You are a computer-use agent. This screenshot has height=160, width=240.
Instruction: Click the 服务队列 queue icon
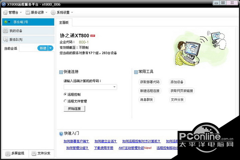[x=5, y=39]
